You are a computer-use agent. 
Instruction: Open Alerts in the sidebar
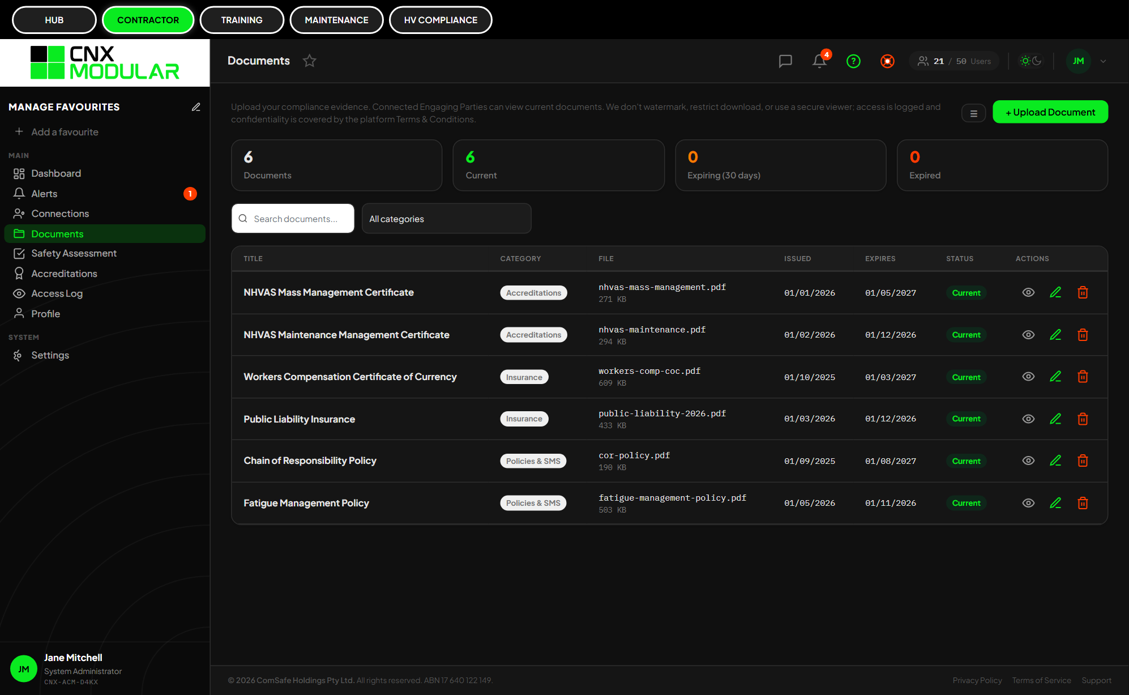(x=105, y=194)
